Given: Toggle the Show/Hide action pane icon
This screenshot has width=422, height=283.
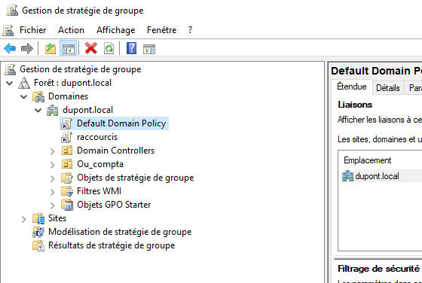Looking at the screenshot, I should point(149,49).
